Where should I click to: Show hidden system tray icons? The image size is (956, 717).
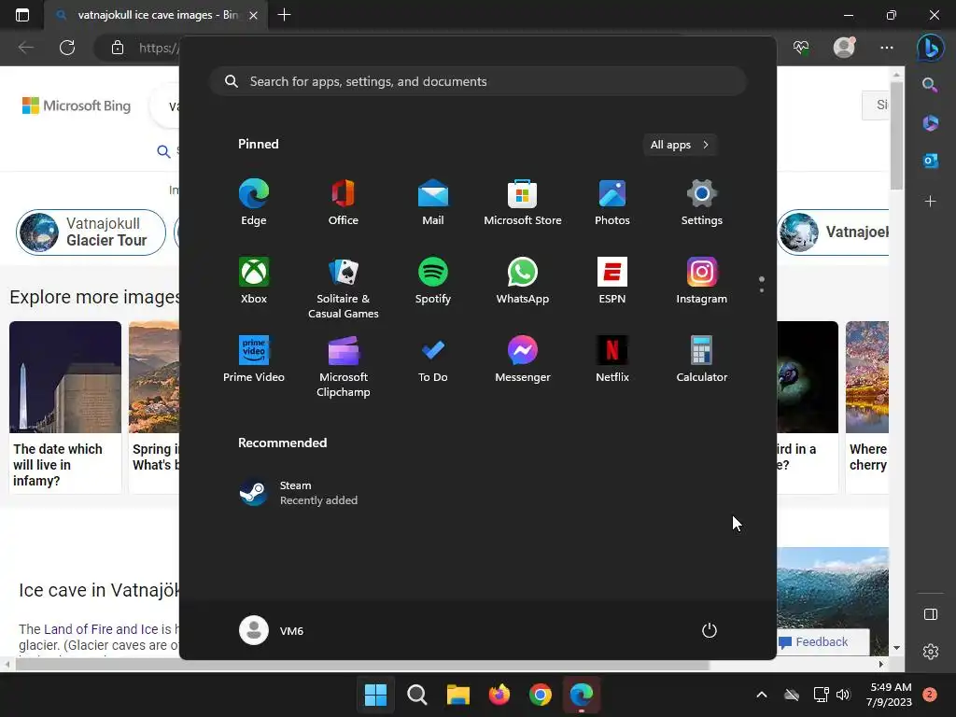762,695
